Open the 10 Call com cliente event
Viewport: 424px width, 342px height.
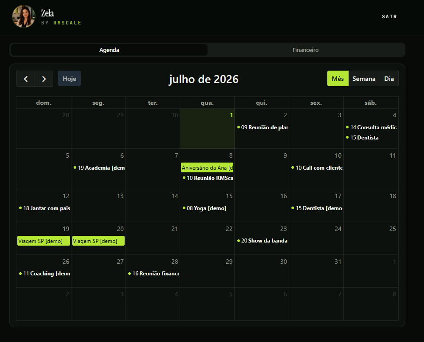[x=317, y=168]
